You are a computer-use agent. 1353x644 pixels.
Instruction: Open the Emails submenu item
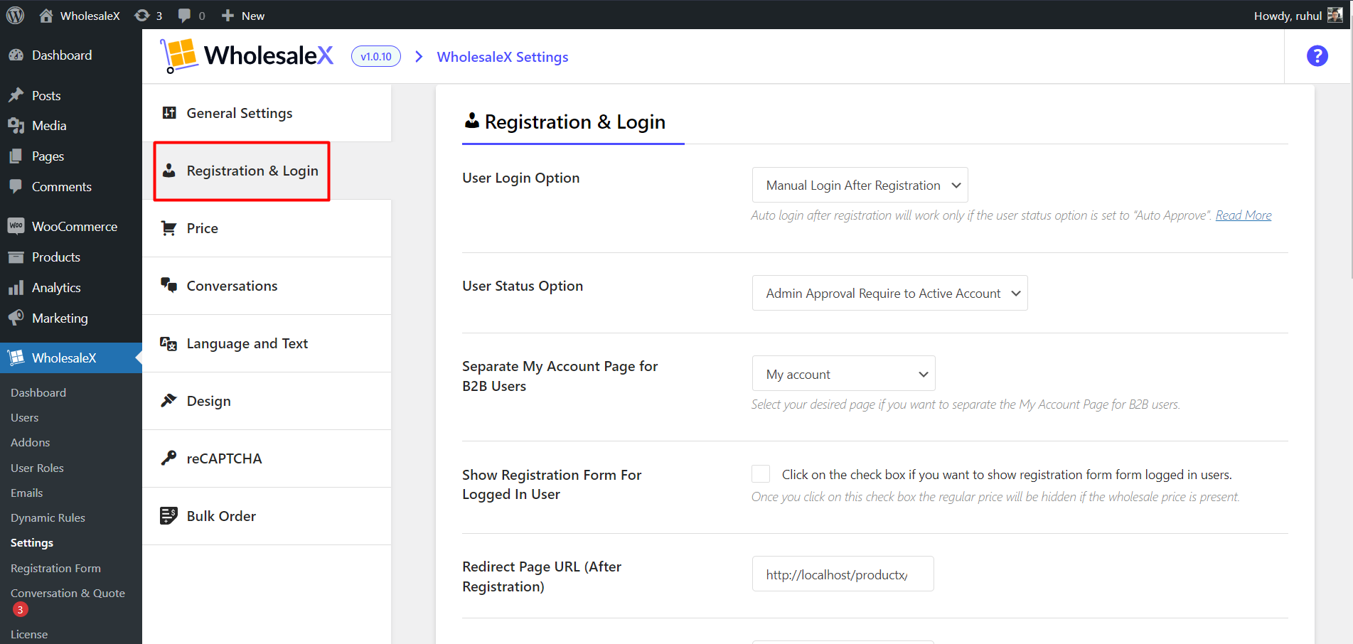click(x=26, y=493)
